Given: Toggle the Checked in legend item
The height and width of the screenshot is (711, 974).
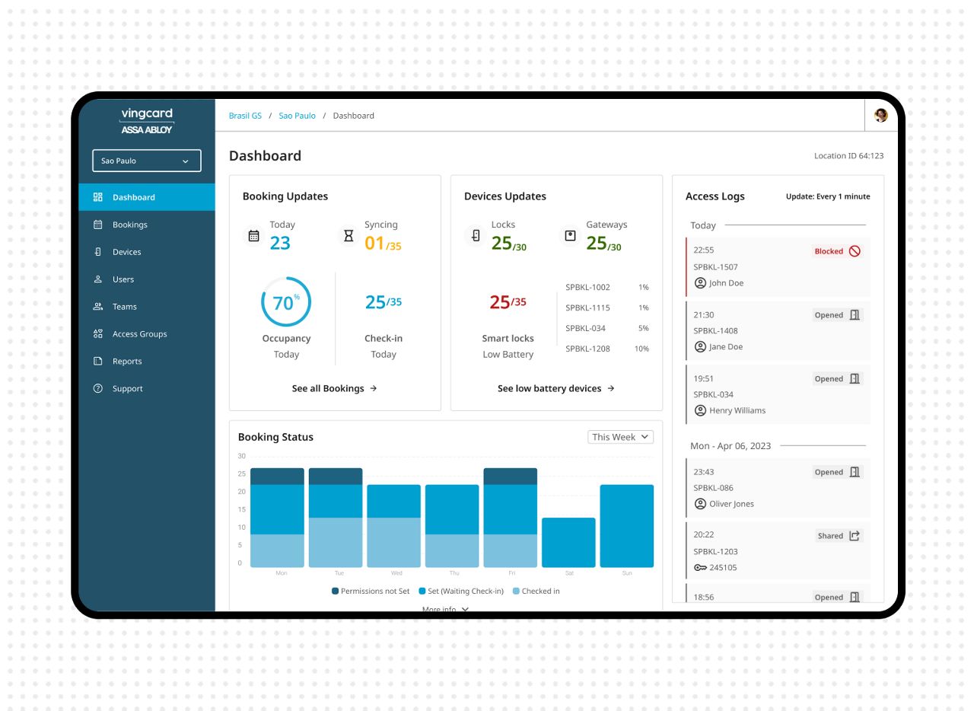Looking at the screenshot, I should [x=536, y=591].
